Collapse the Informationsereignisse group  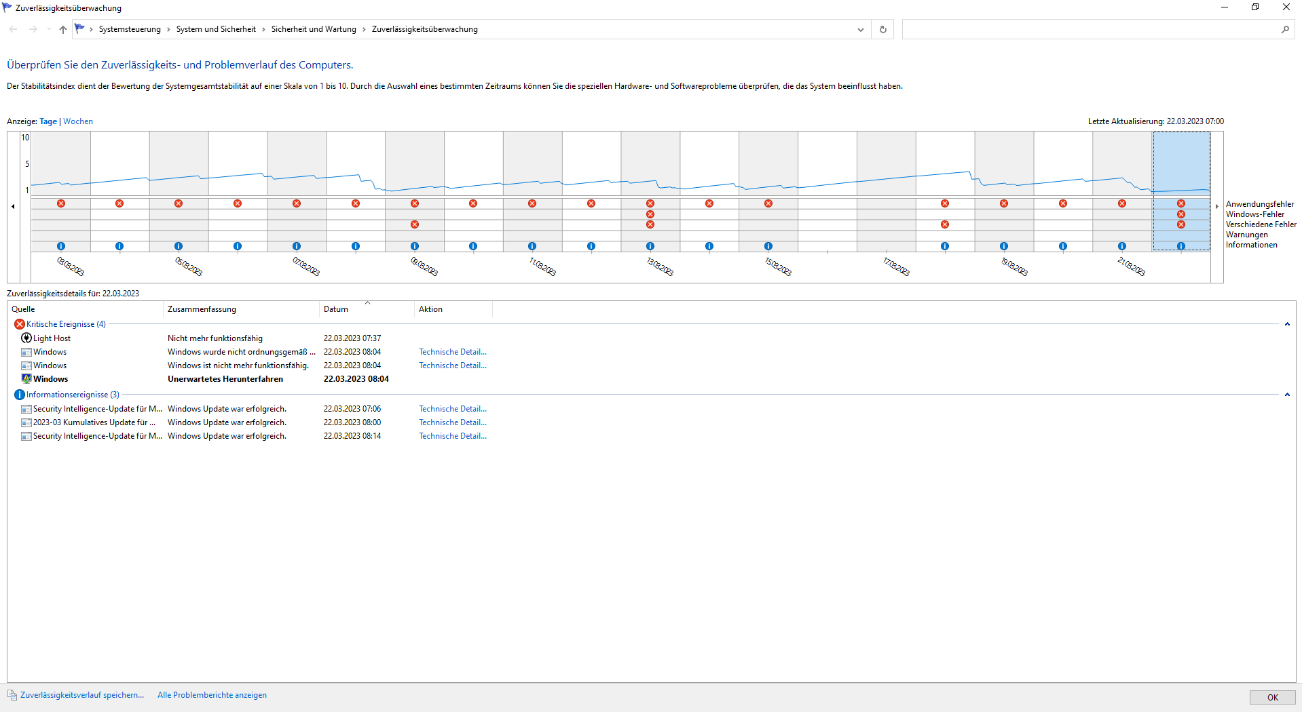(1287, 395)
